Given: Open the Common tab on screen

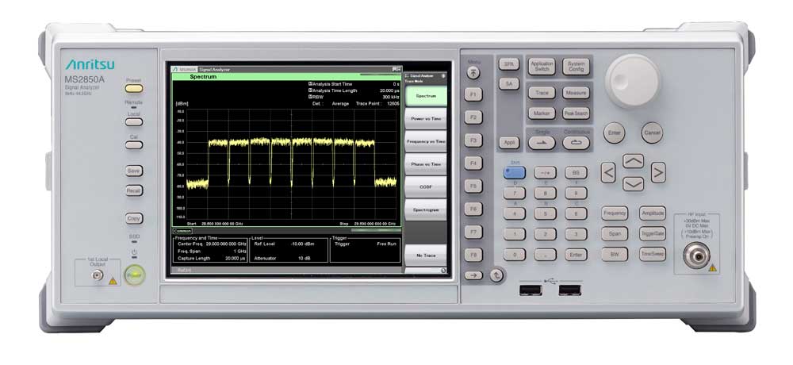Looking at the screenshot, I should (x=182, y=231).
